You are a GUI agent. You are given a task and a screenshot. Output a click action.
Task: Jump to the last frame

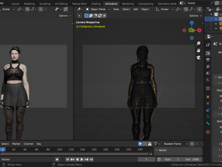92,159
